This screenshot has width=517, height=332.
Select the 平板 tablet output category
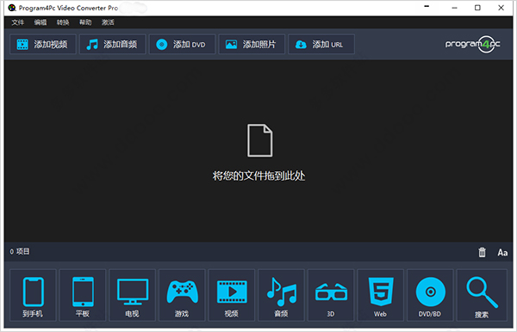[83, 295]
